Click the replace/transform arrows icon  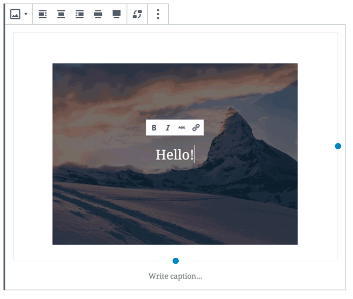pos(137,14)
